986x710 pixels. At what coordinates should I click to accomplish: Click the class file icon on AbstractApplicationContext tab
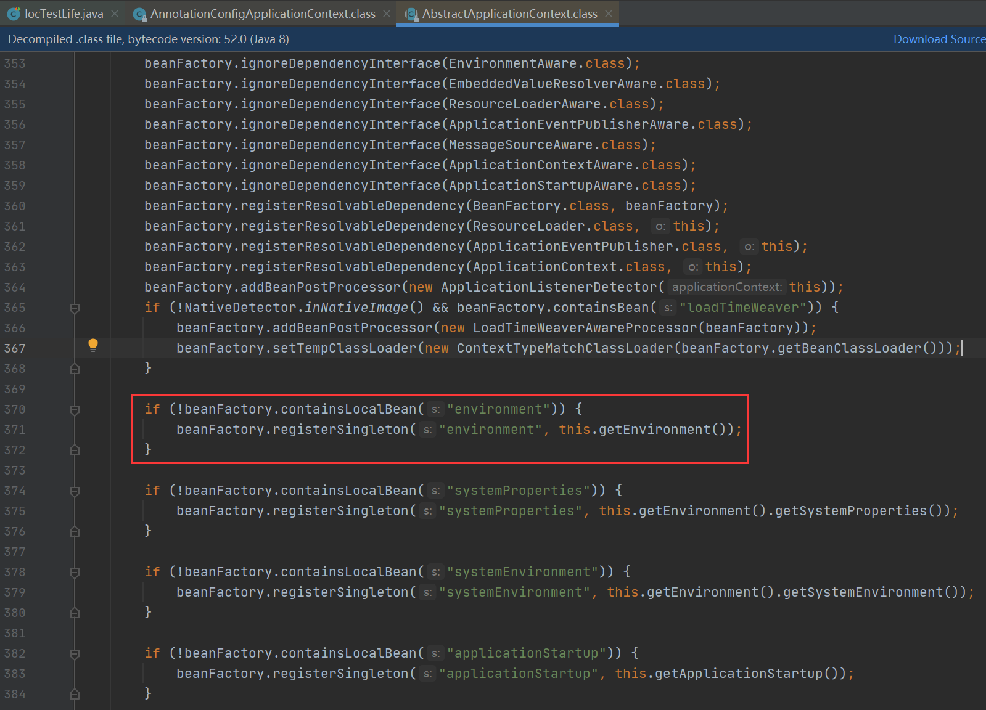pos(411,14)
